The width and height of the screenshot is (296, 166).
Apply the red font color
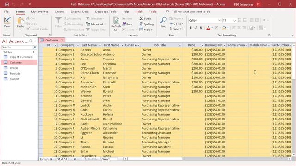click(208, 28)
